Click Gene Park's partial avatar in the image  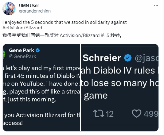4,54
